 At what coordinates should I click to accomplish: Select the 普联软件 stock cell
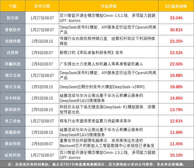coord(13,30)
